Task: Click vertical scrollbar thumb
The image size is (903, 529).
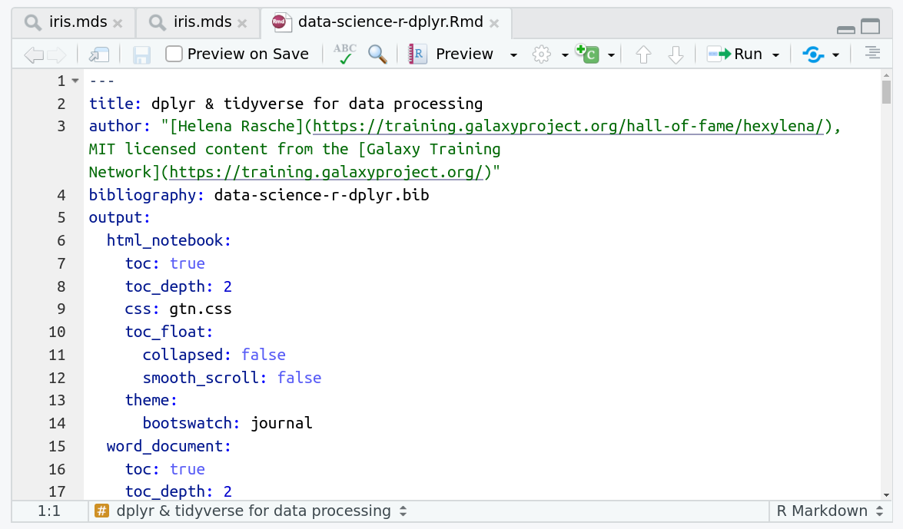Action: [886, 92]
